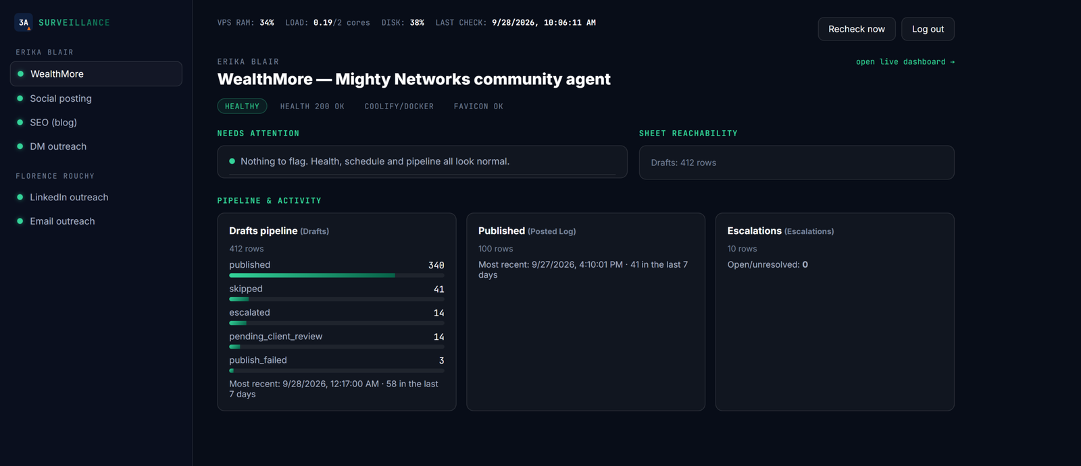Click the '10 rows' text in Escalations
Viewport: 1081px width, 466px height.
pos(742,249)
